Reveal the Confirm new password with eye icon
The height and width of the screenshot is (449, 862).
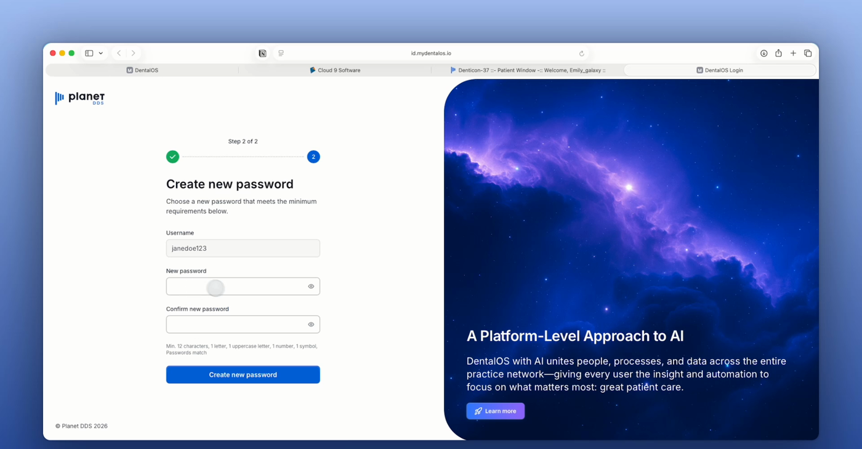[x=311, y=325]
